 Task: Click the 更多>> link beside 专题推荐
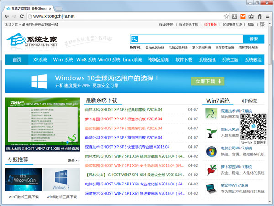(x=74, y=160)
